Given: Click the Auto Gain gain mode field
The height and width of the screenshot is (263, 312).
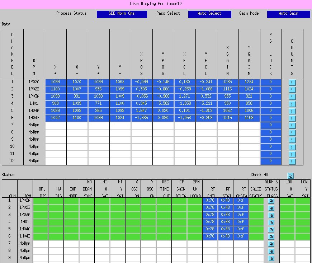Looking at the screenshot, I should (x=289, y=14).
